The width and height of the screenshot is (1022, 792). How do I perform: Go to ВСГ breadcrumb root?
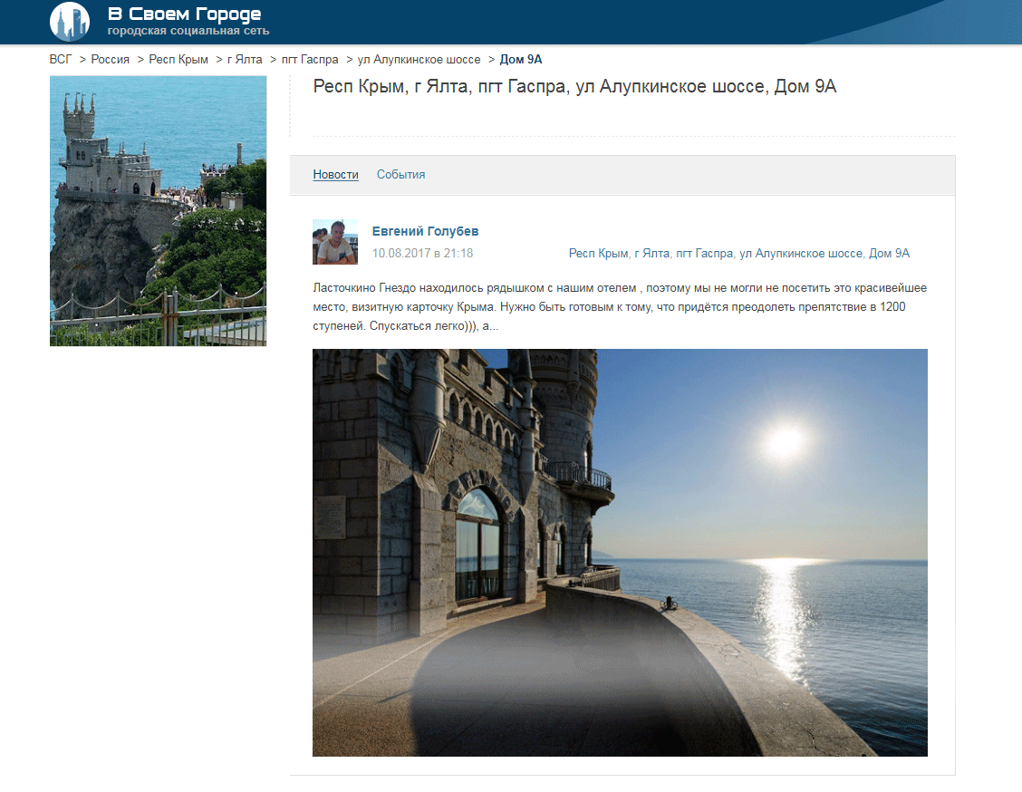pos(61,59)
